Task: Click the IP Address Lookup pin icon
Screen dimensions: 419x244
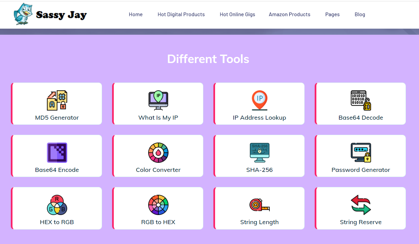Action: tap(259, 100)
